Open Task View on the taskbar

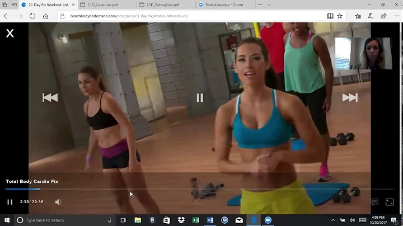[123, 220]
